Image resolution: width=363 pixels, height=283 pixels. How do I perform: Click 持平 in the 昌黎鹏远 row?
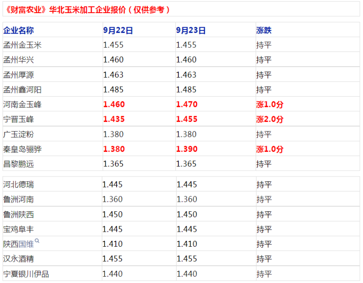[x=264, y=164]
